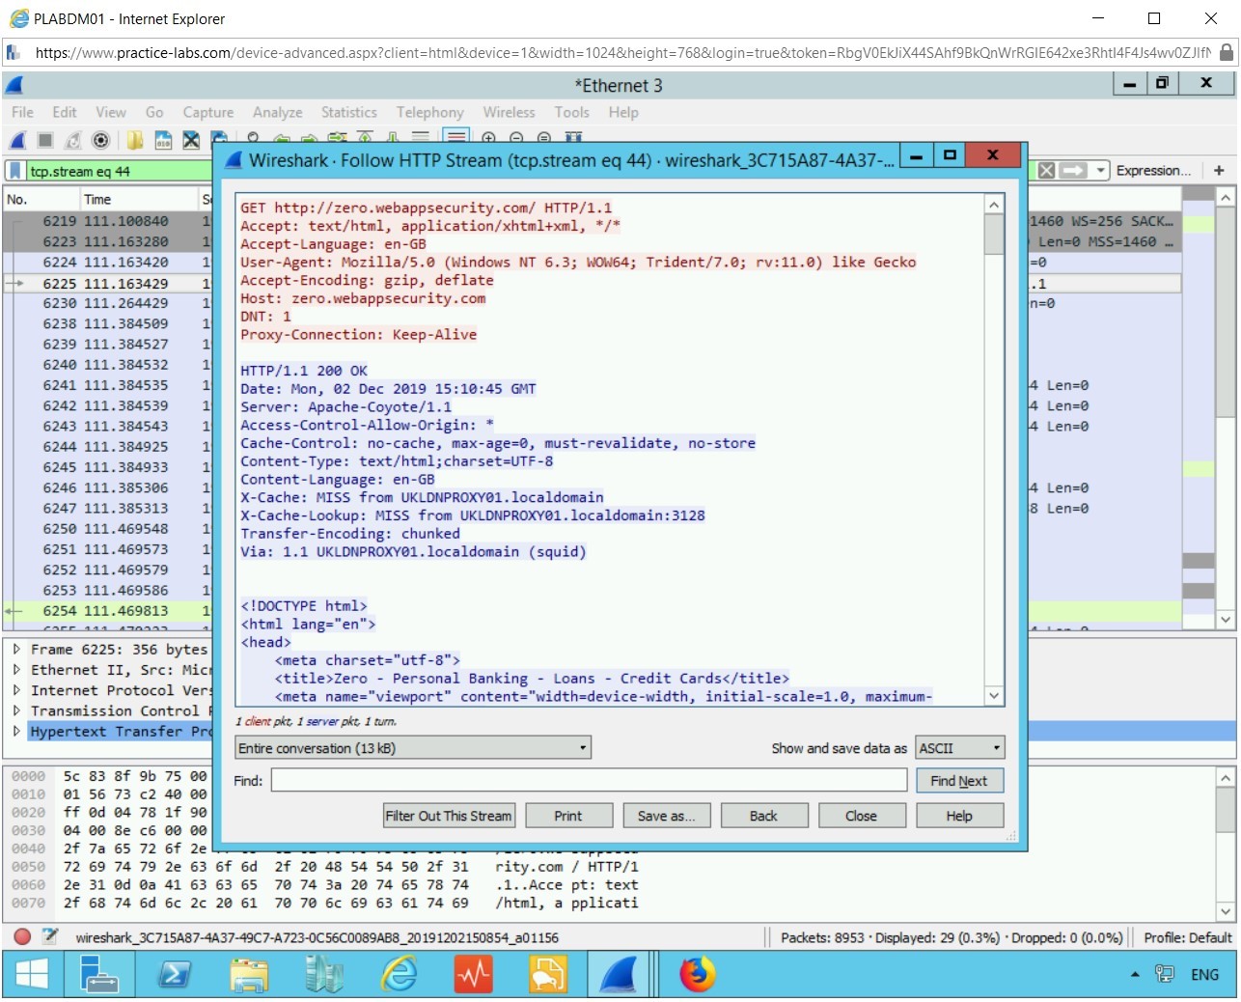Open the Windows Start menu
This screenshot has height=1002, width=1241.
(x=33, y=974)
